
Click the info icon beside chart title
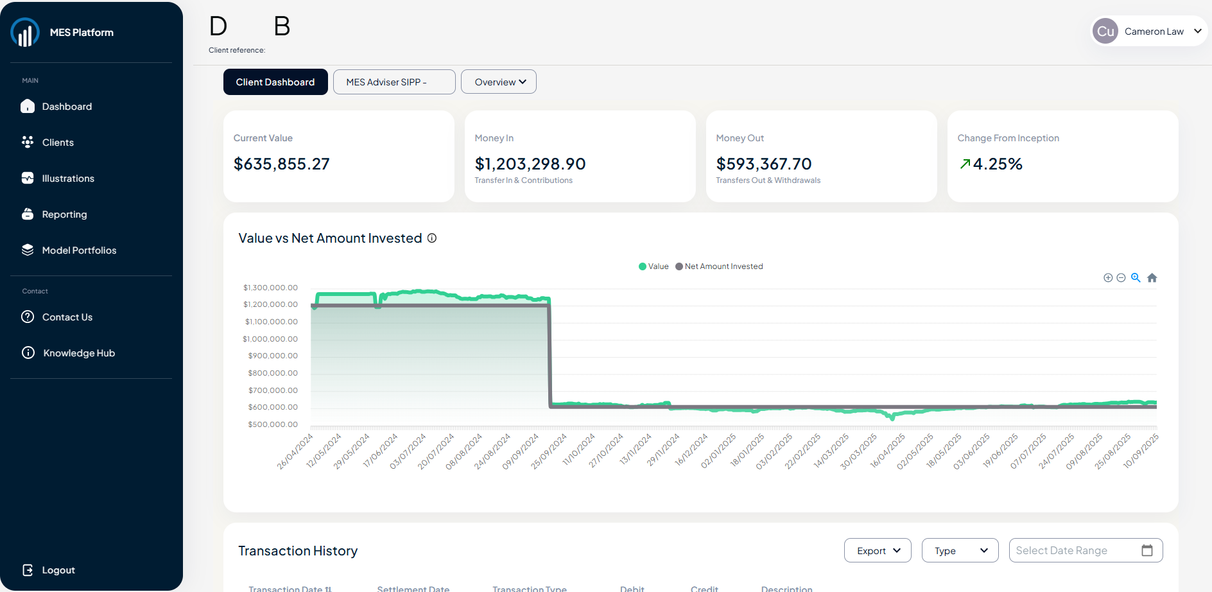[432, 238]
